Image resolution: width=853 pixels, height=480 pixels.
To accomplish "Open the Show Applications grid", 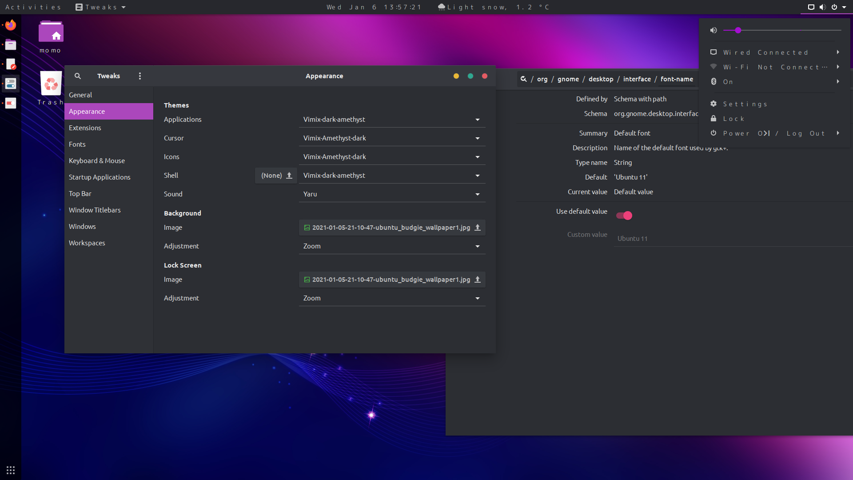I will (10, 470).
